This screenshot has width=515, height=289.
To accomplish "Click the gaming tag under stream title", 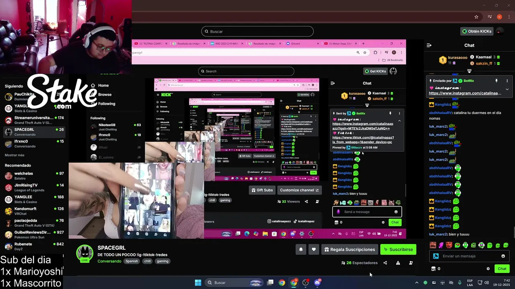I will tap(163, 261).
